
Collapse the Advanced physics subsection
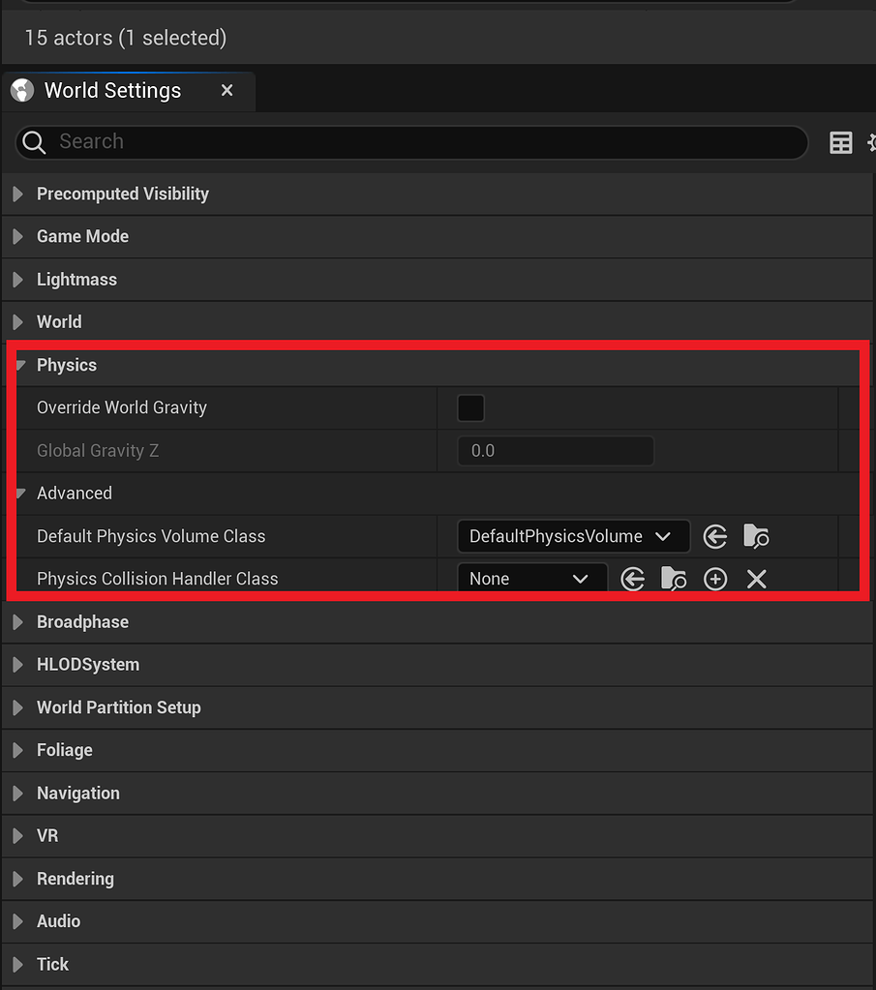tap(21, 493)
